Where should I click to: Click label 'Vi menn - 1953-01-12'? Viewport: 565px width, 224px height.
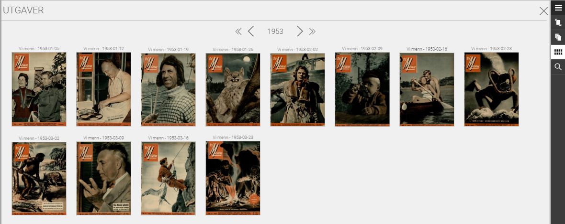(x=104, y=49)
